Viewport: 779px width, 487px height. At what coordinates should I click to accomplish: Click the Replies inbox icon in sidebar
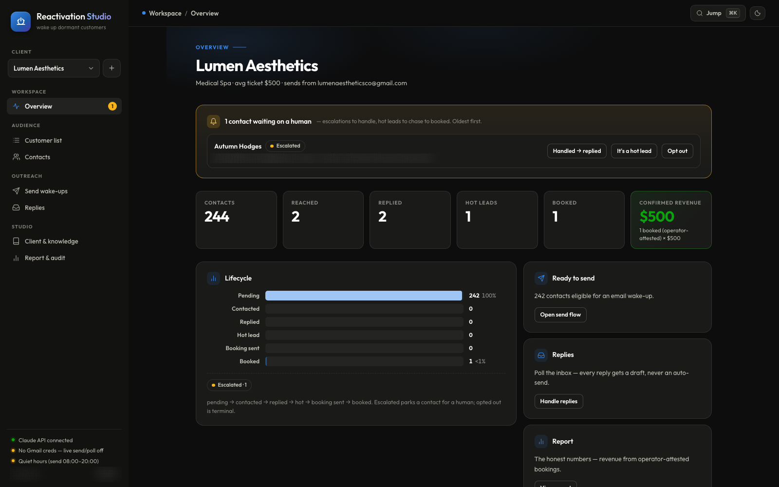click(16, 207)
